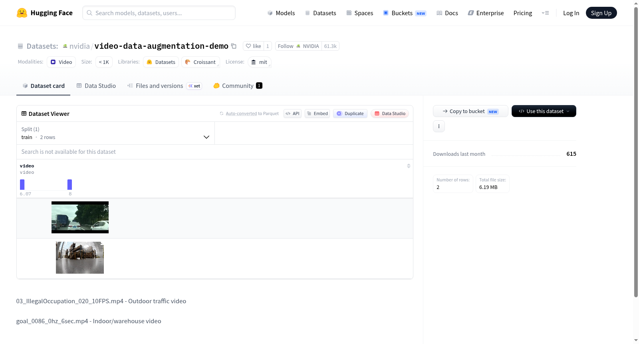This screenshot has height=344, width=639.
Task: Click the Number of rows box
Action: click(x=453, y=184)
